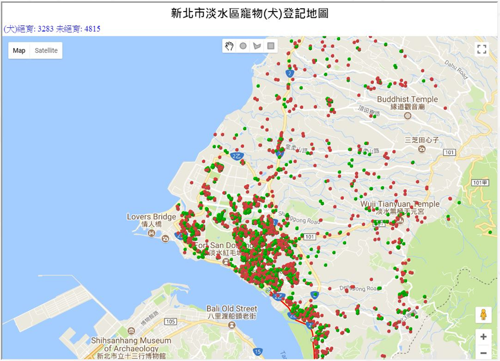Click the 絕育 3283 statistics text
The height and width of the screenshot is (361, 500).
click(x=29, y=29)
